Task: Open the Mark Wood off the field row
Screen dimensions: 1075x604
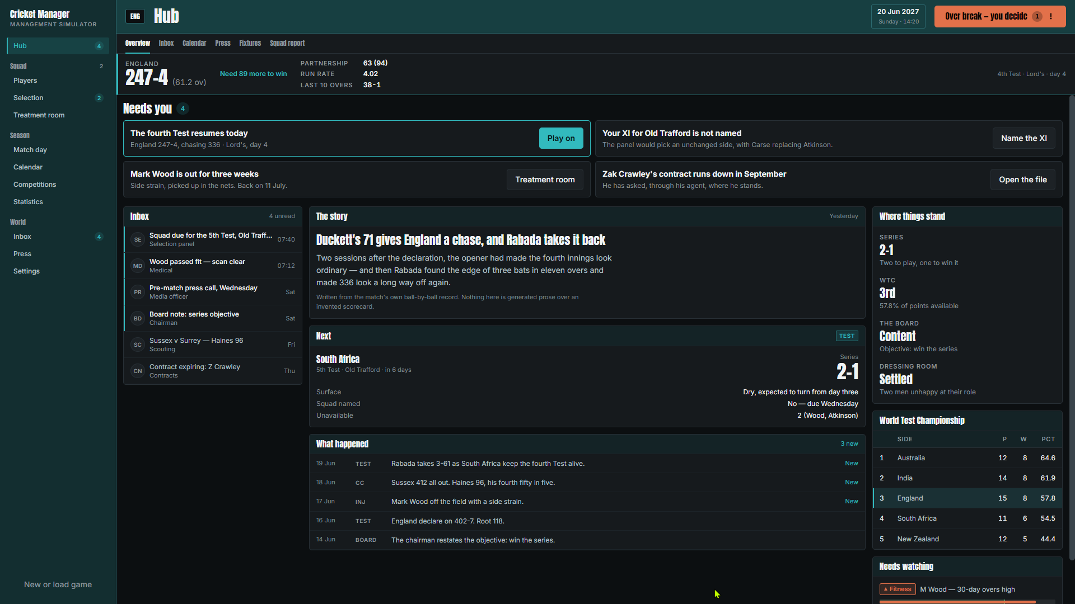Action: click(x=587, y=502)
